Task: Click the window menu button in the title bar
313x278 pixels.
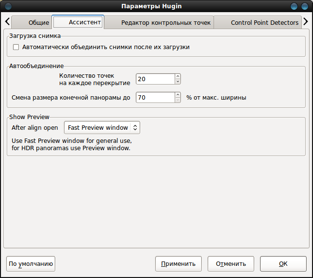Action: coord(8,6)
